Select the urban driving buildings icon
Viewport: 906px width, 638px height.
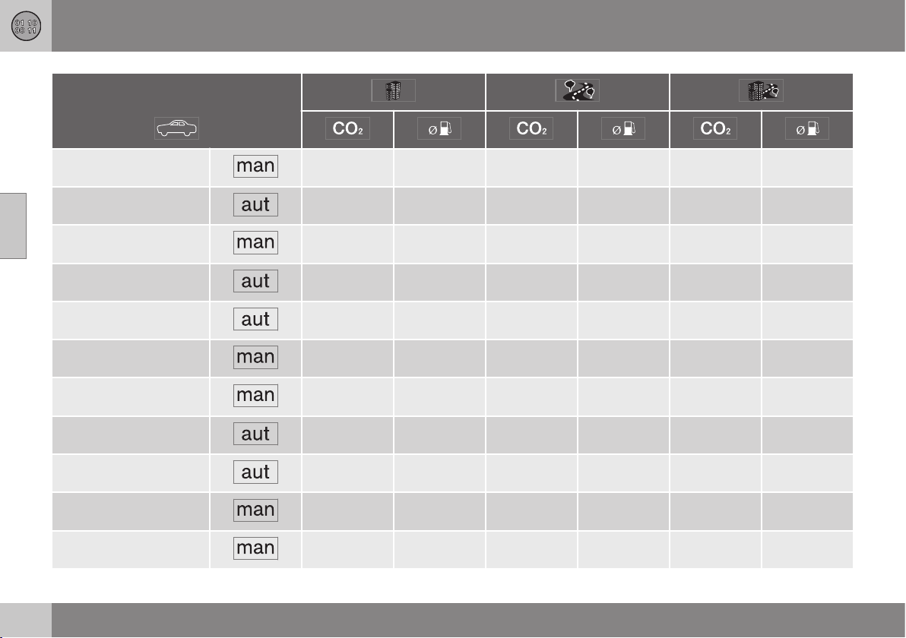(394, 90)
